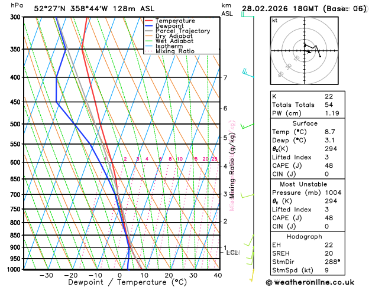This screenshot has height=287, width=372.
Task: Click the hodograph 45 knot ring label
Action: pyautogui.click(x=280, y=74)
